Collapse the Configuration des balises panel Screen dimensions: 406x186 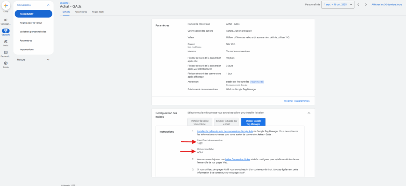(308, 113)
